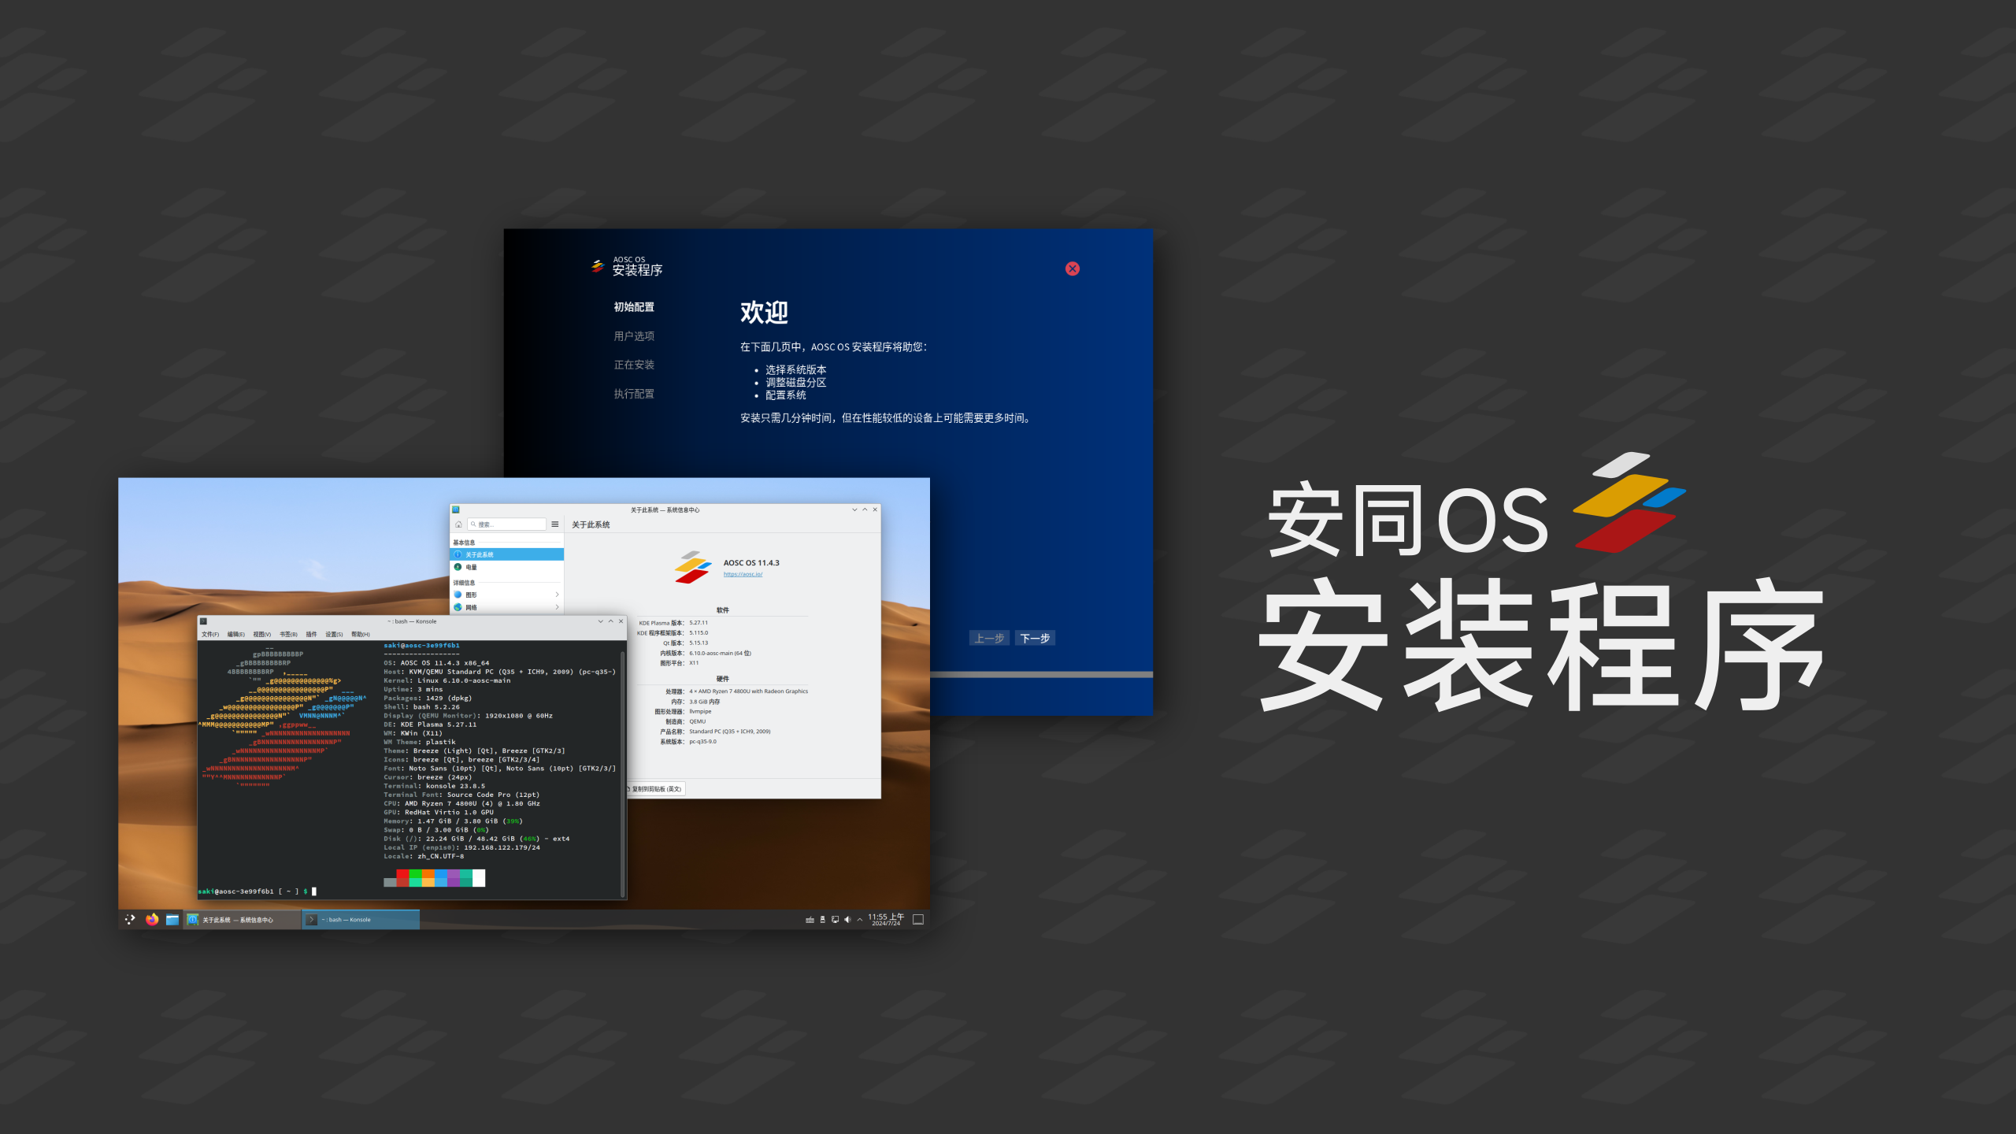Click the search field in Info Center
The height and width of the screenshot is (1134, 2016).
[508, 524]
